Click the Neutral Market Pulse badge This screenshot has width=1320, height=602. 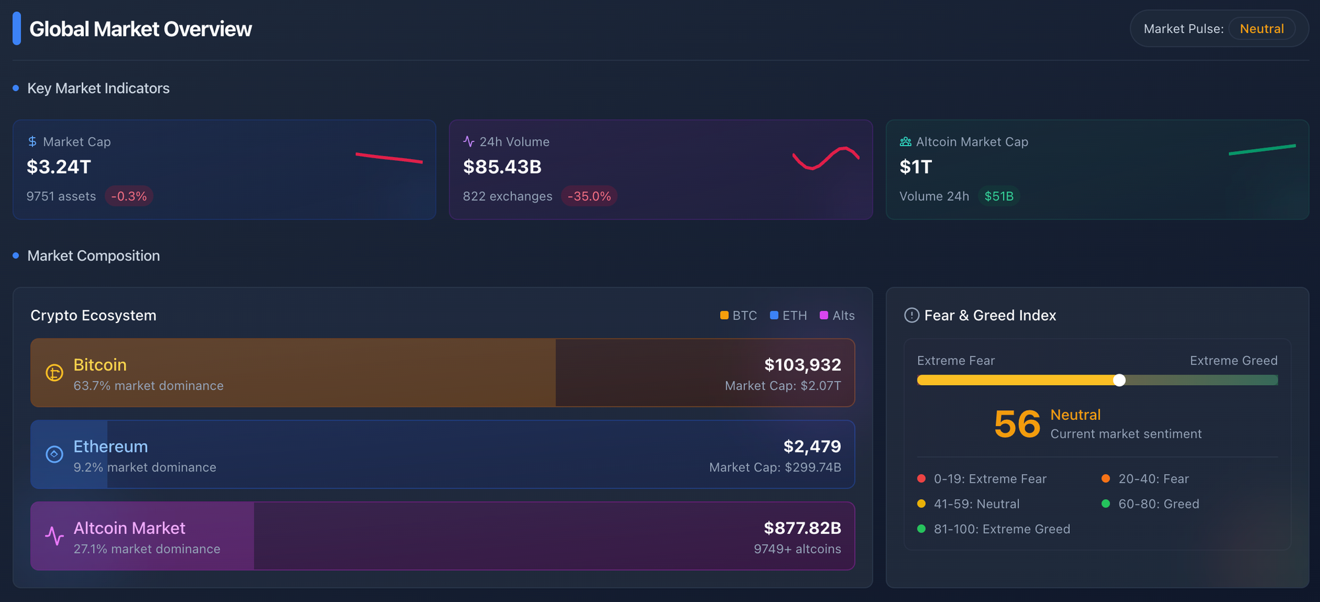coord(1262,29)
